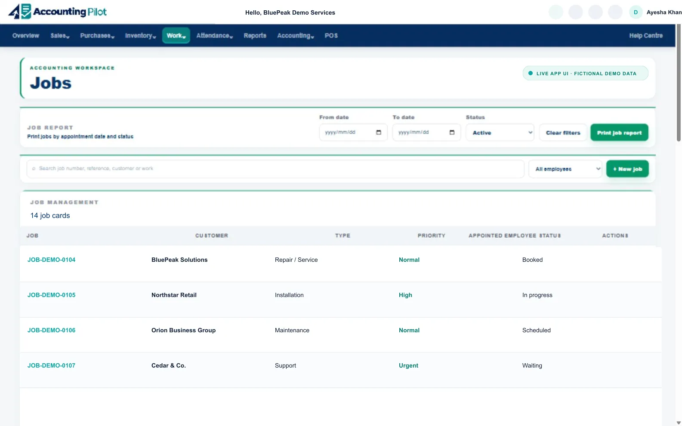Click the Installation type cell
This screenshot has width=682, height=426.
(289, 295)
